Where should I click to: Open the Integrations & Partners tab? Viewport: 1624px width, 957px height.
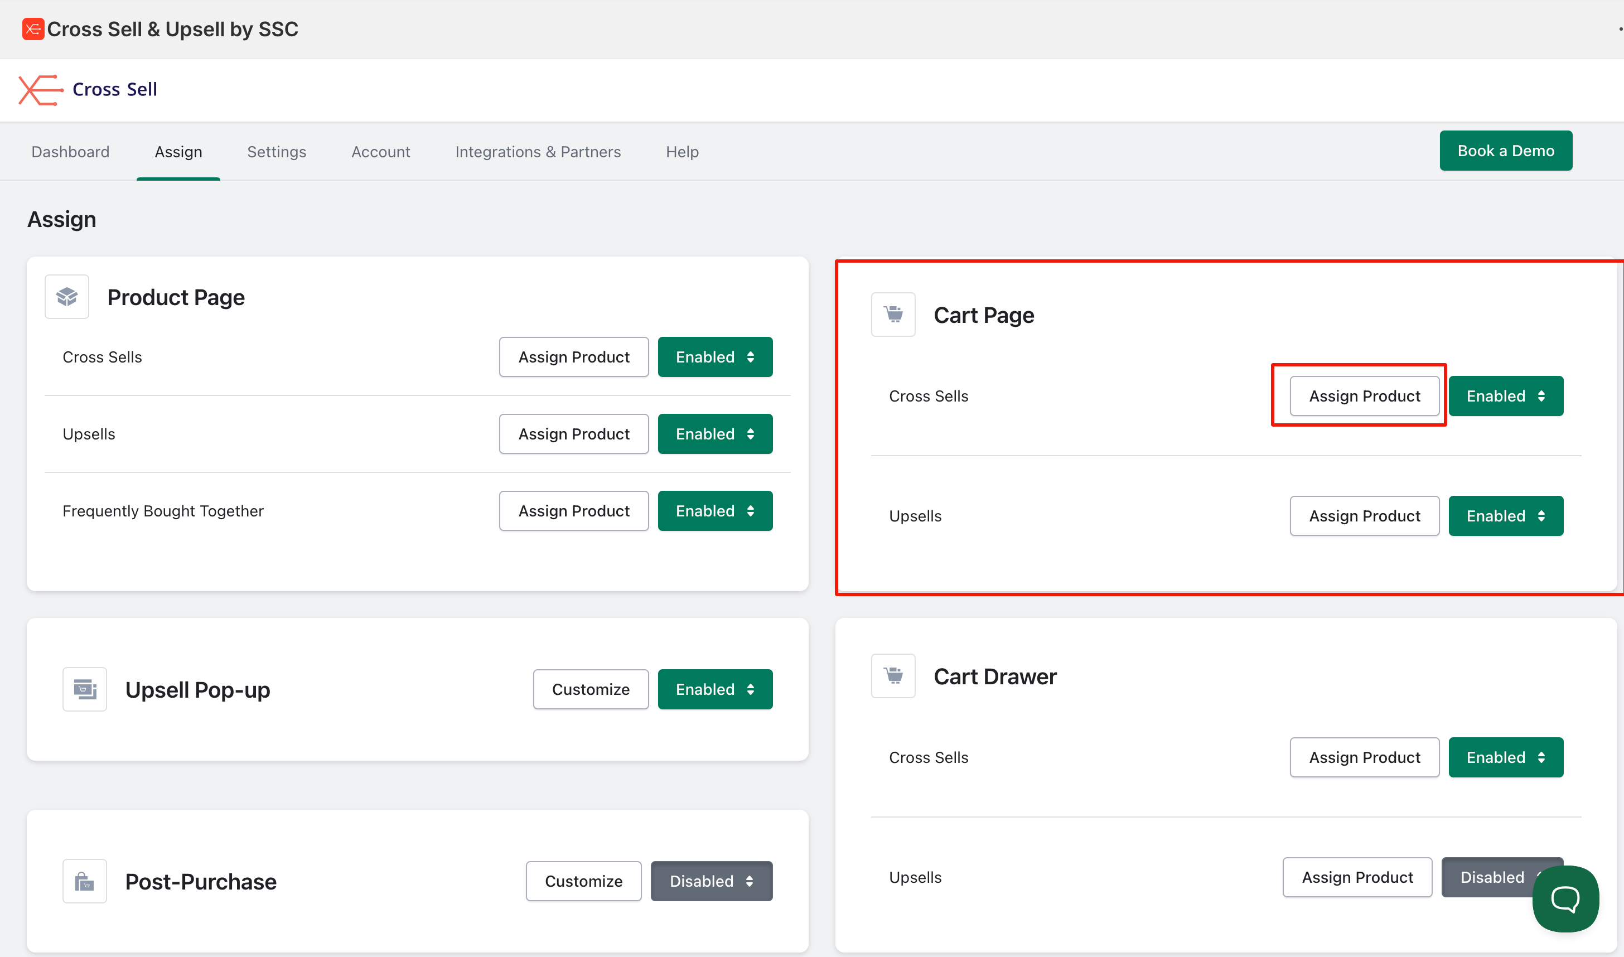(x=538, y=152)
